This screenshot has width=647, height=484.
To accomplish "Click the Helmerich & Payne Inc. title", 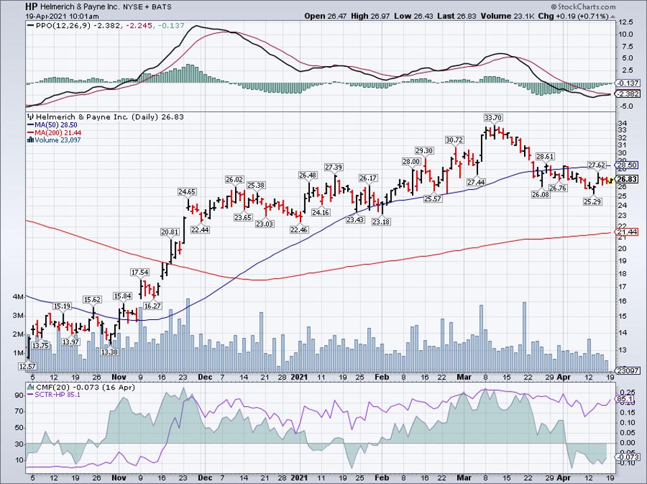I will (x=80, y=7).
